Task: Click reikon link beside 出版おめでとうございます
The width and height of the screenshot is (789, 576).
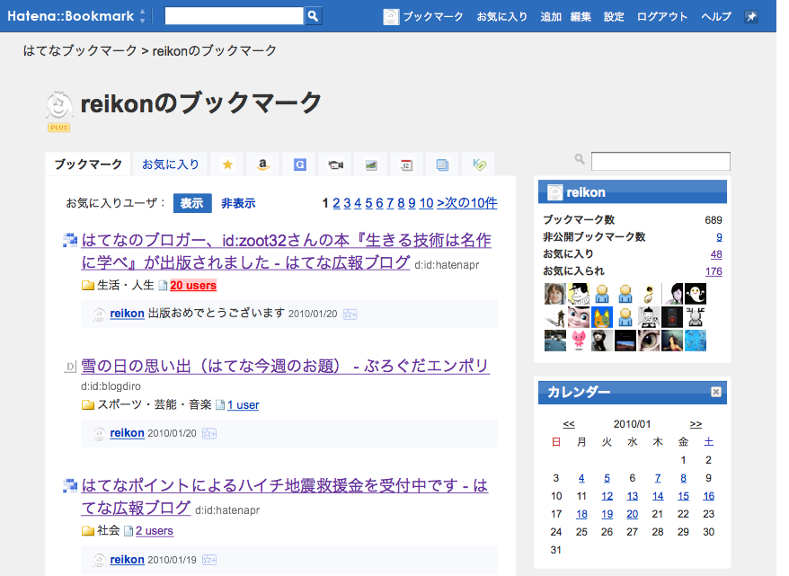Action: pyautogui.click(x=127, y=314)
